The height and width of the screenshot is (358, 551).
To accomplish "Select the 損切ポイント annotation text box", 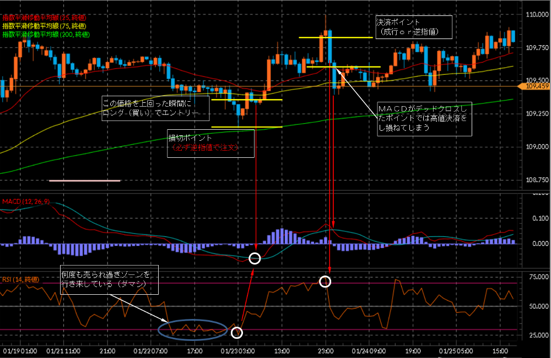I will (x=211, y=143).
